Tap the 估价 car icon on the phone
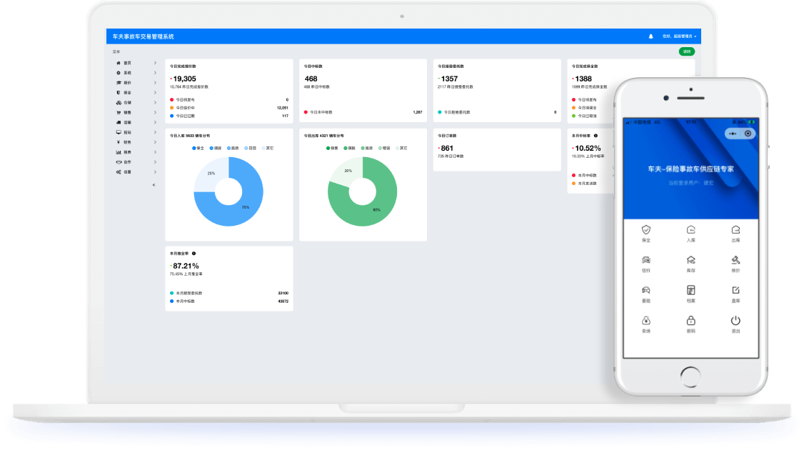Screen dimensions: 804x450 click(646, 260)
